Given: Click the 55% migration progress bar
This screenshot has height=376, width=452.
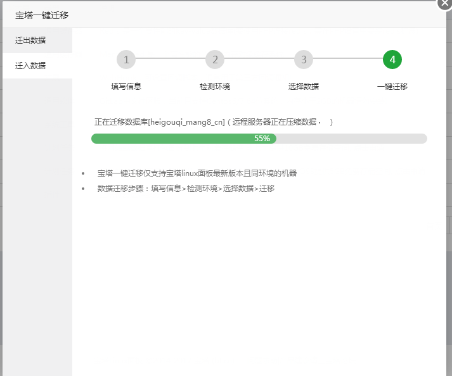Looking at the screenshot, I should coord(259,139).
